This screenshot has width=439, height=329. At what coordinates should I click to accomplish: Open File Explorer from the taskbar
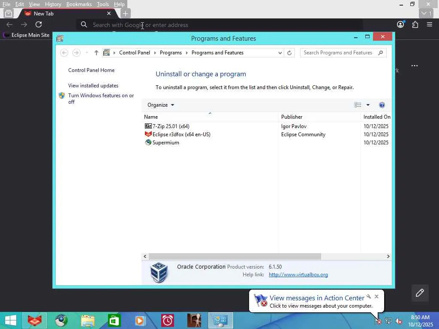[x=87, y=320]
